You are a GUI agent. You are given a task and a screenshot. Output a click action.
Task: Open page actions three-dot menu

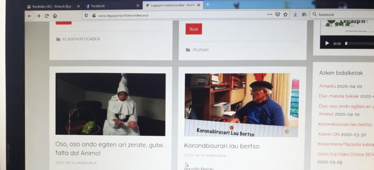point(270,14)
